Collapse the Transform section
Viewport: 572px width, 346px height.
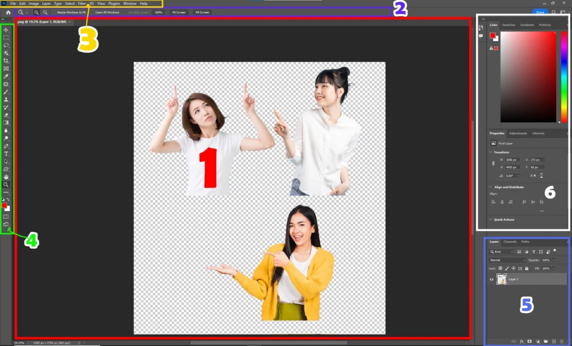click(x=490, y=152)
